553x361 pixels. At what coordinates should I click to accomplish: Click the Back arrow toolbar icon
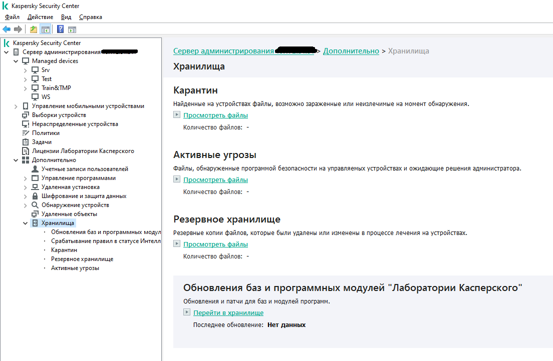click(x=7, y=29)
